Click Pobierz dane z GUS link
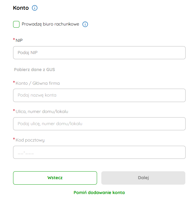Screen dimensions: 192x198 click(34, 70)
